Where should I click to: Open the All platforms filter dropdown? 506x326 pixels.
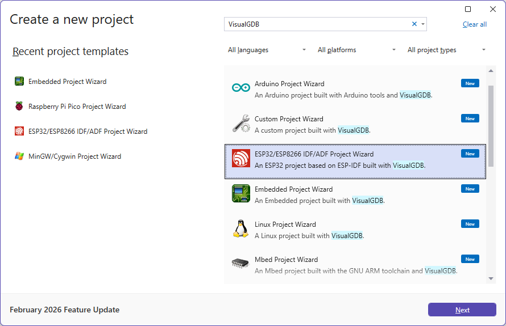point(356,50)
